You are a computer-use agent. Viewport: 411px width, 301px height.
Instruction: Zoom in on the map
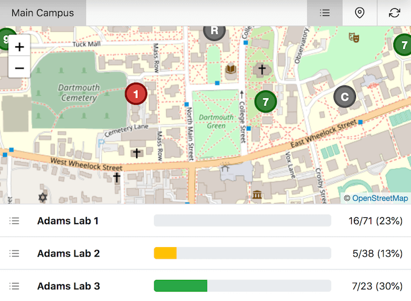pos(19,47)
